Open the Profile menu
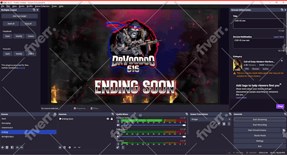 (x=30, y=6)
